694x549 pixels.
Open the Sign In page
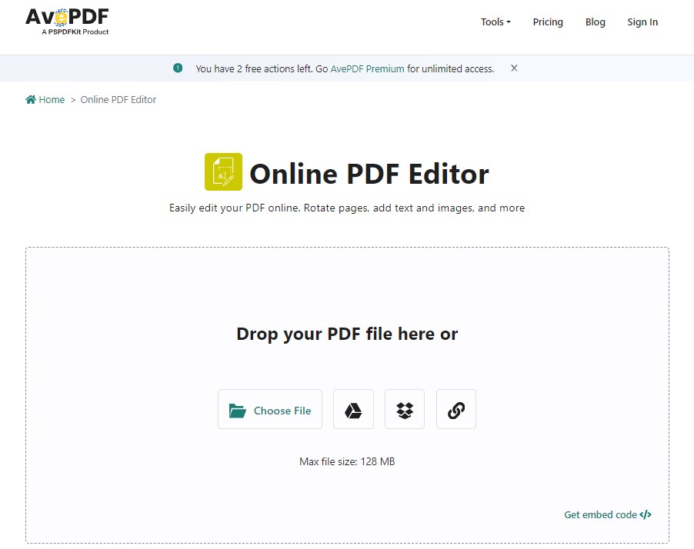coord(642,22)
